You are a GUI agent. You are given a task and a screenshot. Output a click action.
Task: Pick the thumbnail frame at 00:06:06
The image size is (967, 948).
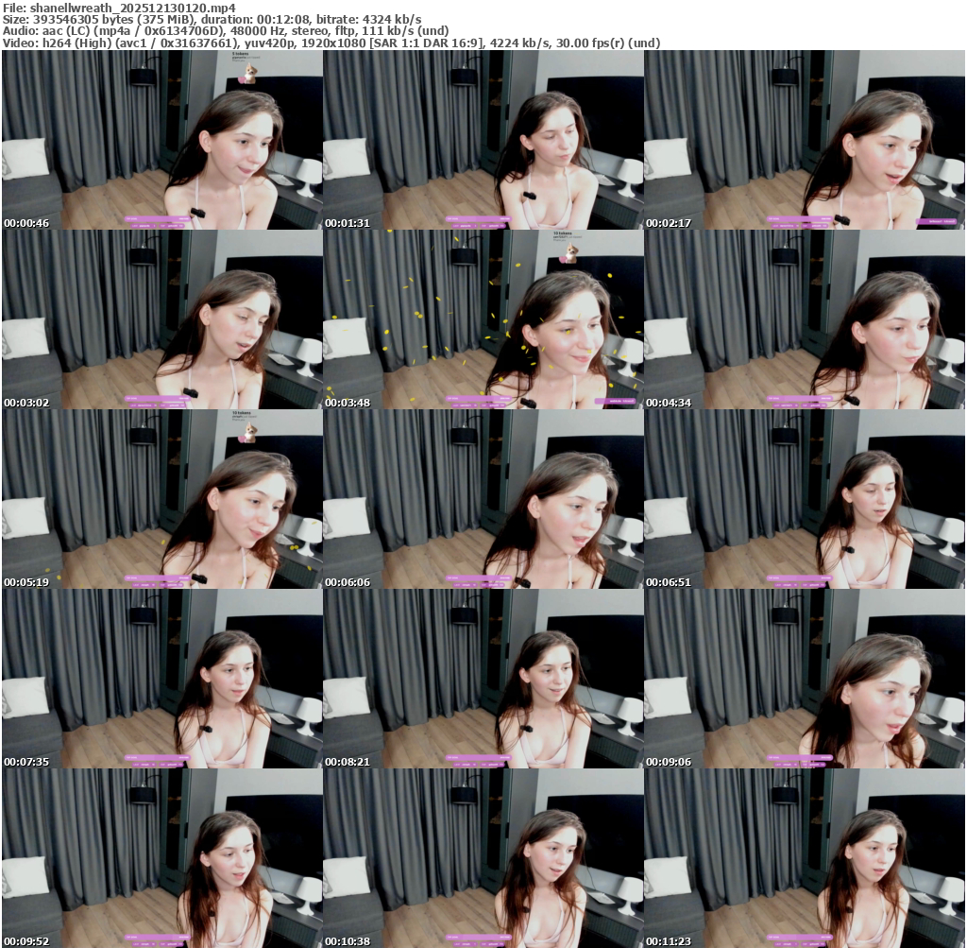483,499
